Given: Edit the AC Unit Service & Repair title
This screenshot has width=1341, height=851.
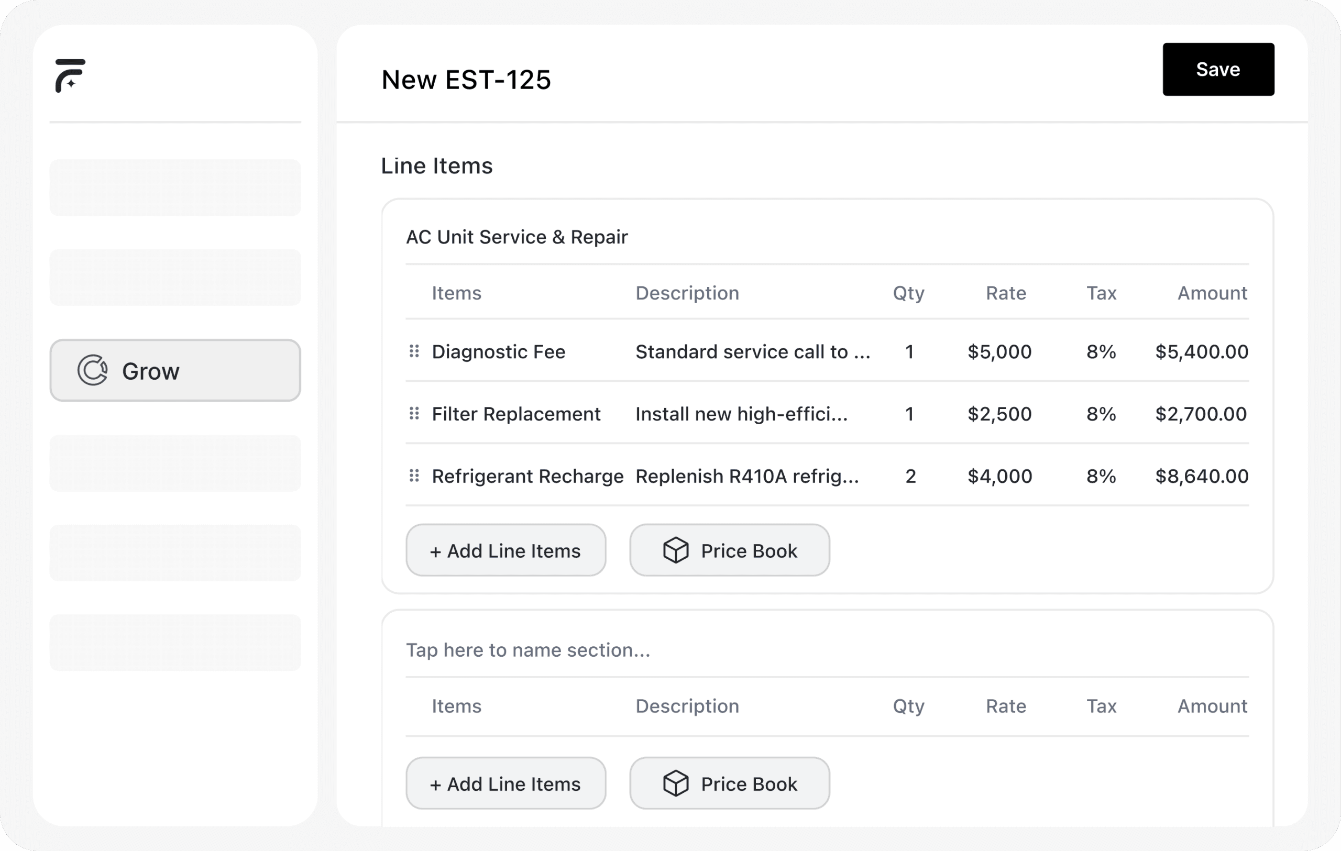Looking at the screenshot, I should click(516, 237).
